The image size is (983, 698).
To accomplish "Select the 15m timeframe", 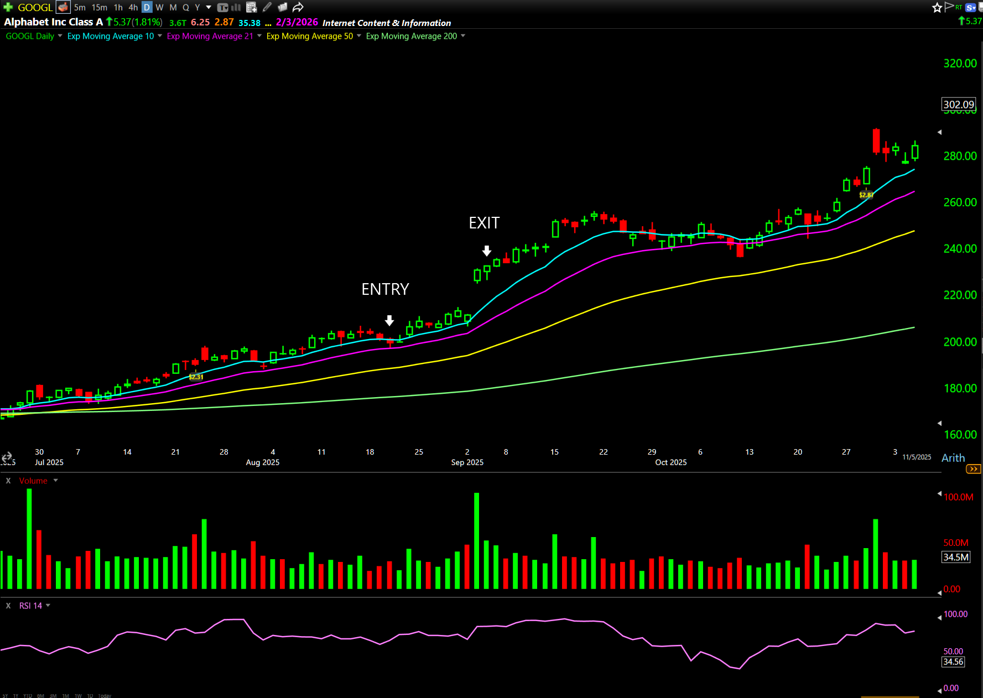I will (100, 7).
